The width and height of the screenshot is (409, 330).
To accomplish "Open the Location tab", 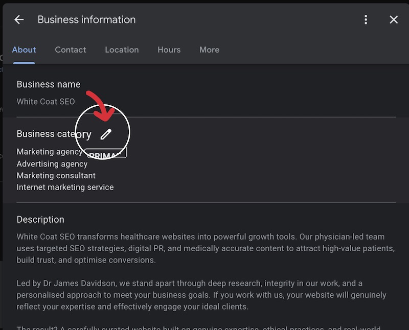I will coord(122,50).
